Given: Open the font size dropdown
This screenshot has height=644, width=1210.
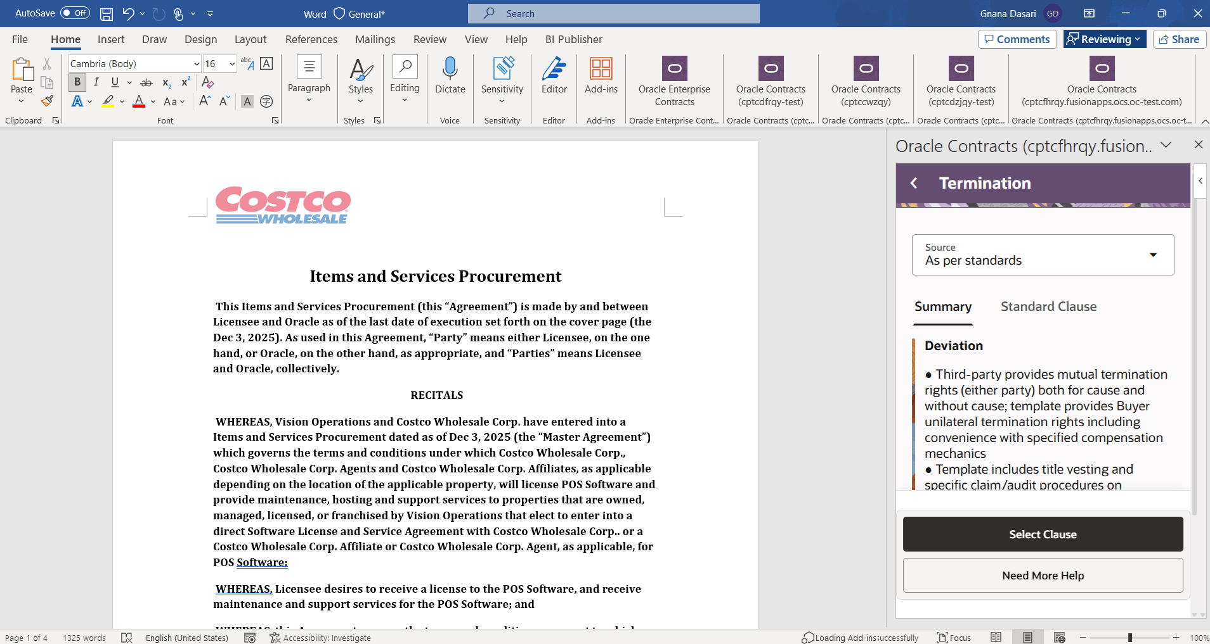Looking at the screenshot, I should (x=232, y=64).
